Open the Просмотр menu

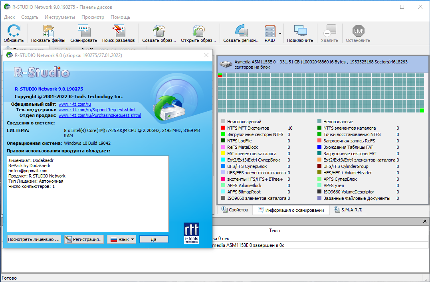(93, 17)
